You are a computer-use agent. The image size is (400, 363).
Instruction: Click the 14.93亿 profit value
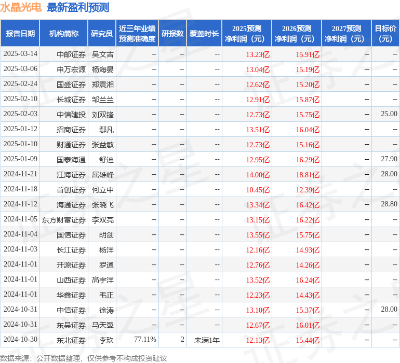coord(308,250)
